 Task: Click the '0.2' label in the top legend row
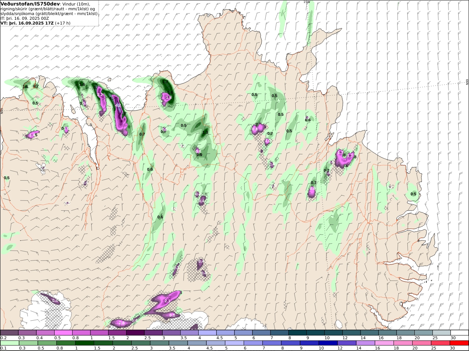[3, 338]
